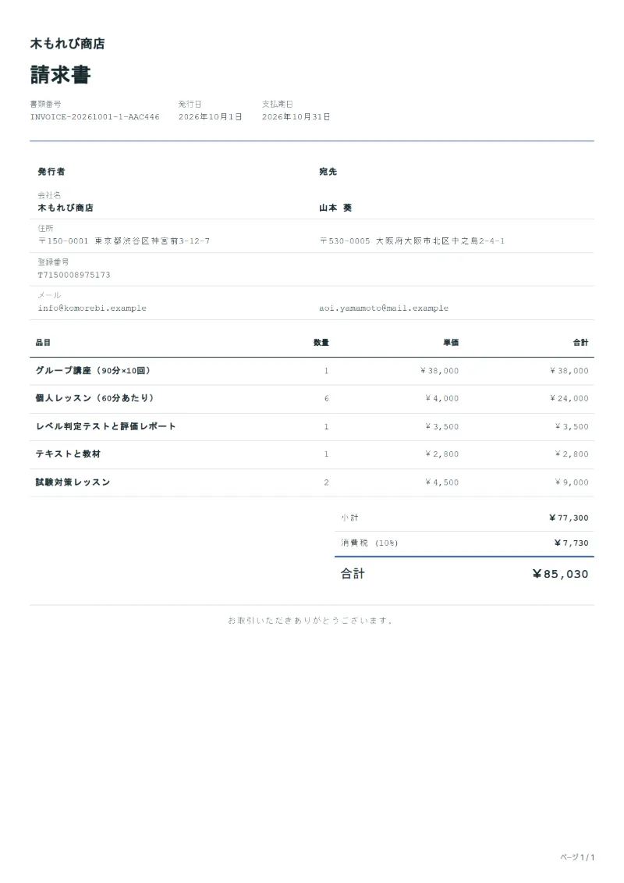Click line total ¥24,000
Image resolution: width=624 pixels, height=883 pixels.
point(569,399)
